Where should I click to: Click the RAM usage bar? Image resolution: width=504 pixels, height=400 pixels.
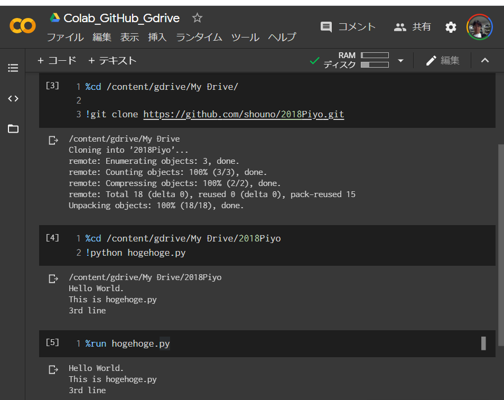(375, 55)
